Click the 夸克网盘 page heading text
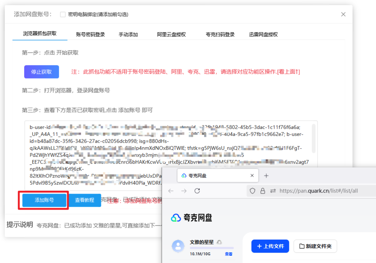 pos(198,218)
